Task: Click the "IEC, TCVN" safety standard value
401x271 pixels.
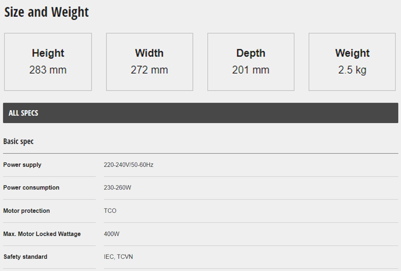Action: tap(118, 257)
